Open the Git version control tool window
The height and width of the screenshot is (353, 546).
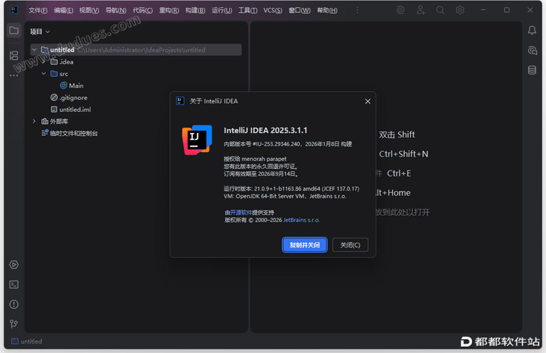pos(14,324)
